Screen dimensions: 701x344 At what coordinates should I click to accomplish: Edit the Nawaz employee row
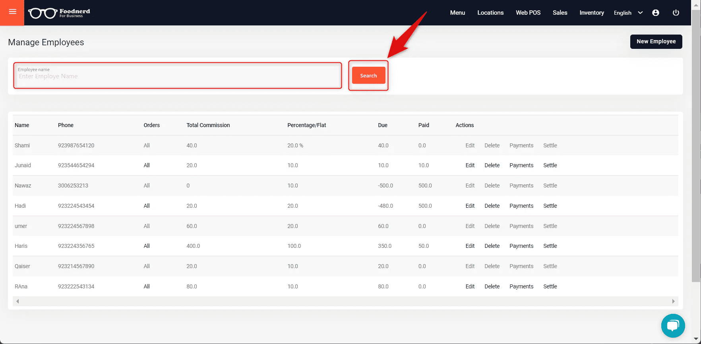point(470,186)
